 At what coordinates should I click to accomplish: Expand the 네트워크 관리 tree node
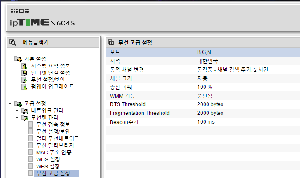click(17, 111)
